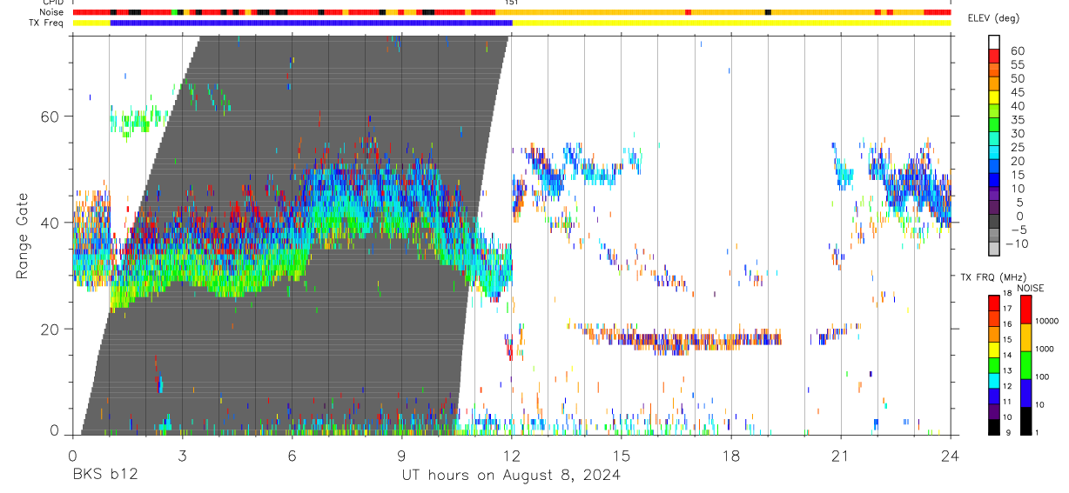The width and height of the screenshot is (1069, 493).
Task: Click the '0' tick label on the time axis
Action: point(72,455)
